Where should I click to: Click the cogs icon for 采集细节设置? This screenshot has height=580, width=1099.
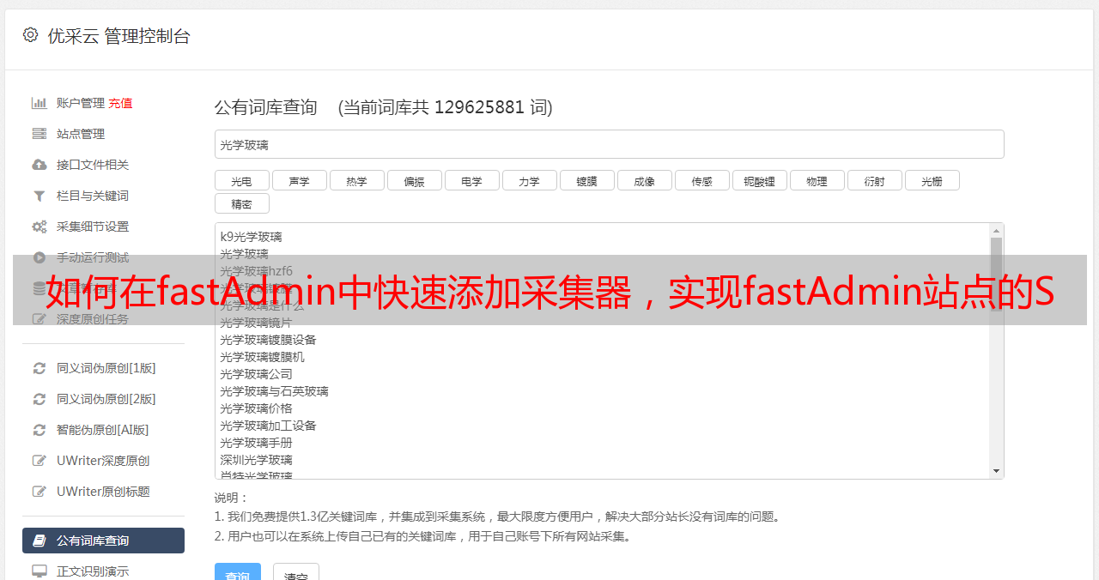pos(39,227)
